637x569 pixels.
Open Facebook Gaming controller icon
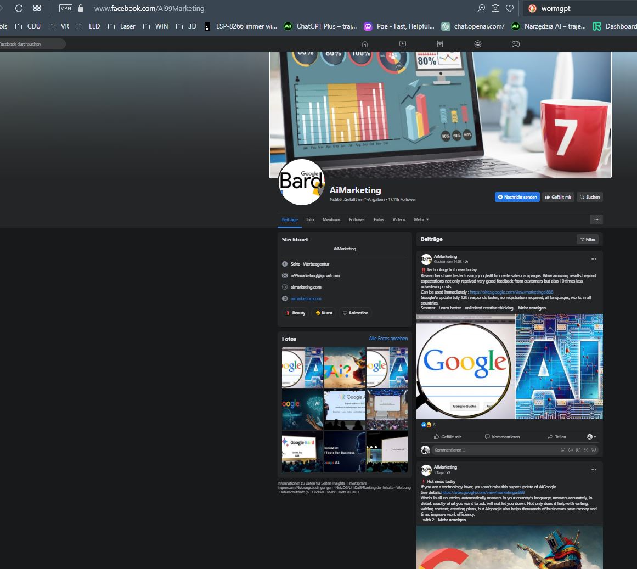(x=516, y=44)
